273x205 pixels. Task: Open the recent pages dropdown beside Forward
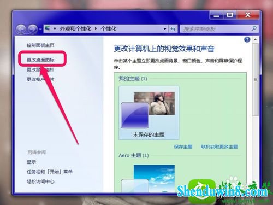[40, 29]
